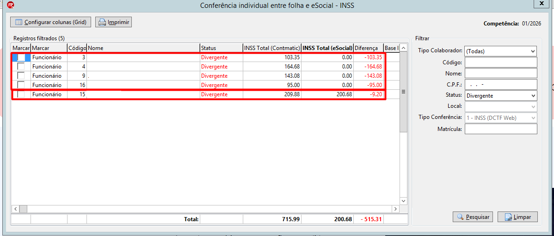The height and width of the screenshot is (236, 554).
Task: Focus the C.P.F. filter field
Action: click(501, 84)
